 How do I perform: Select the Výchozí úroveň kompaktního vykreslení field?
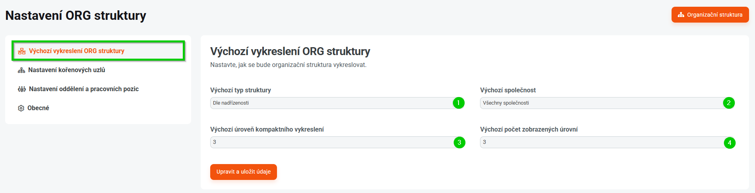pos(330,142)
